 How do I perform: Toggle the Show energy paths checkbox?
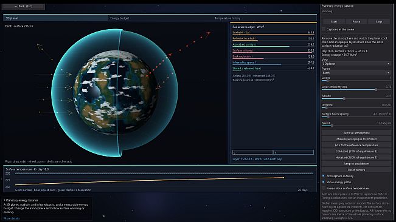tap(323, 182)
